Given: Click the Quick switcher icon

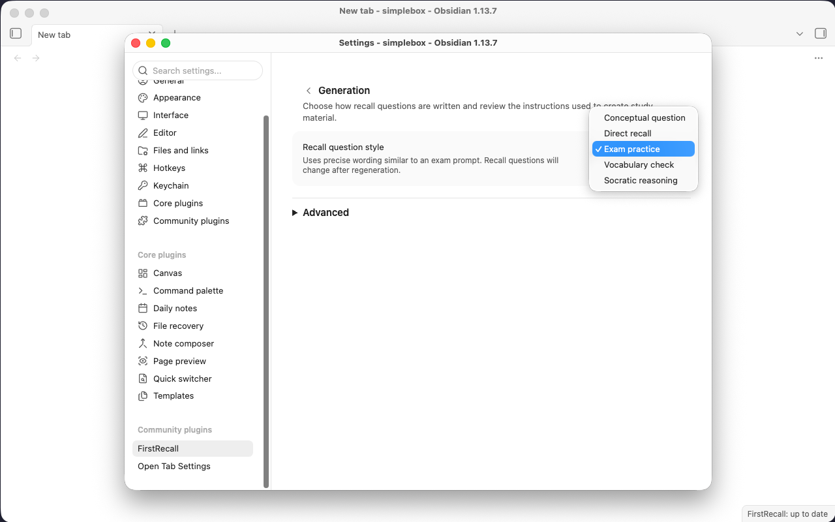Looking at the screenshot, I should click(x=143, y=379).
